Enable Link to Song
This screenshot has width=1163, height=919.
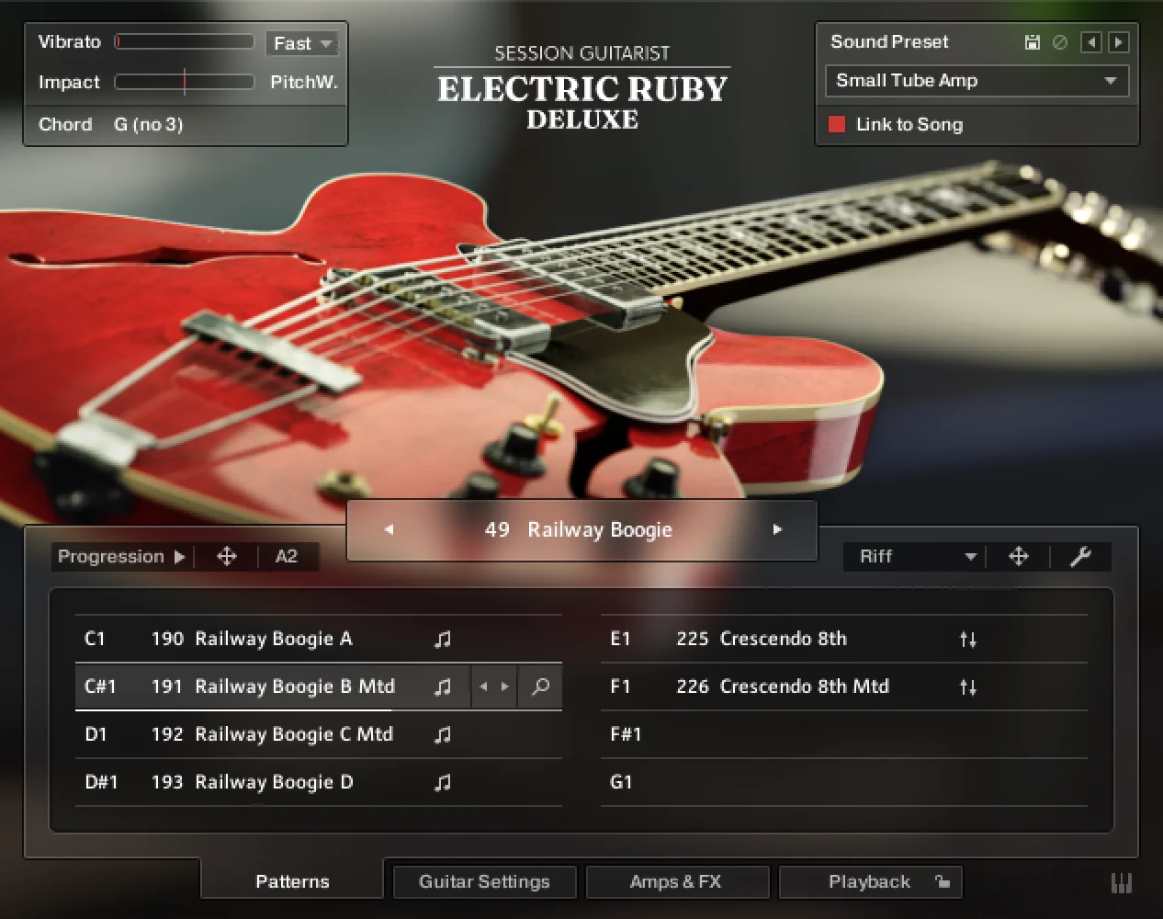coord(837,125)
